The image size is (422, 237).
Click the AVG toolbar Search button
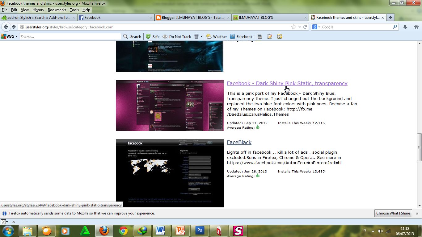[132, 36]
